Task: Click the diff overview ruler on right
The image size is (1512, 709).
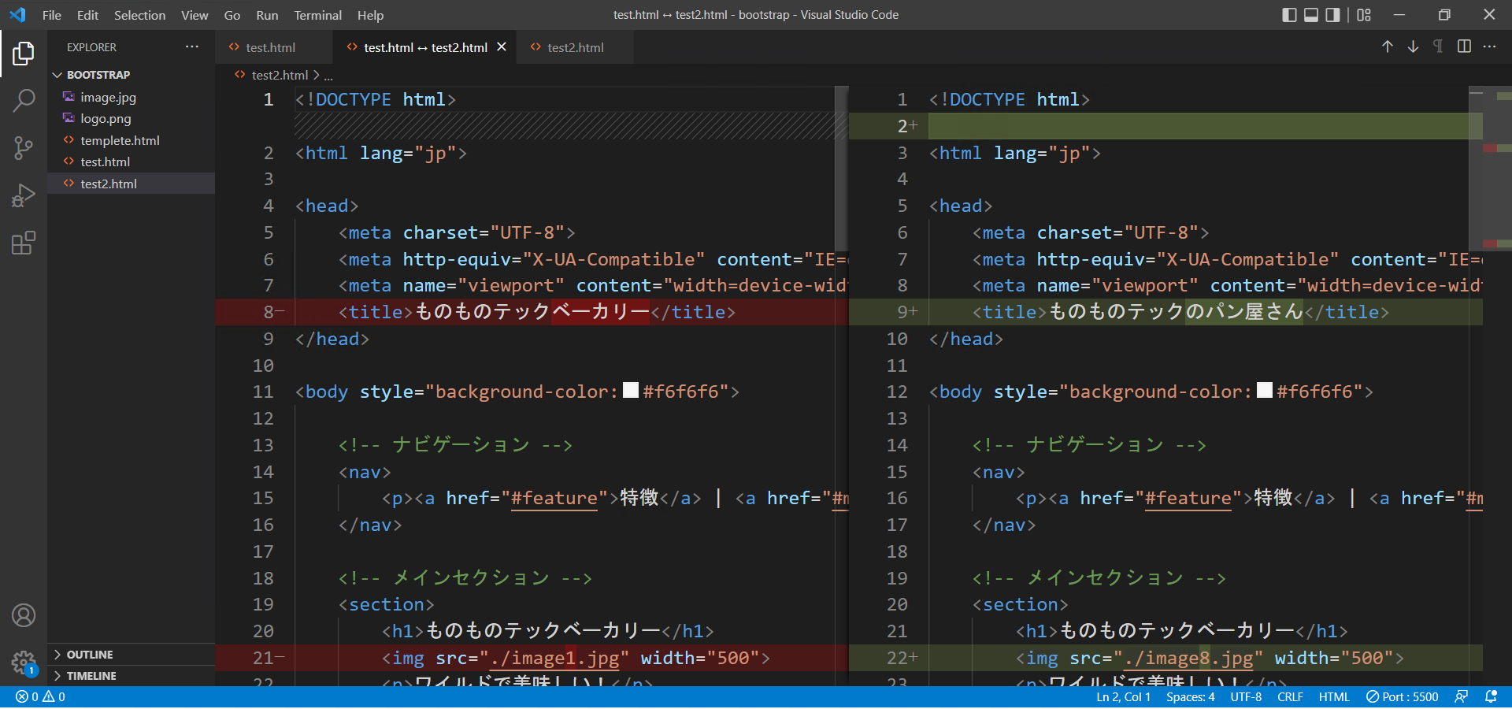Action: point(1497,386)
